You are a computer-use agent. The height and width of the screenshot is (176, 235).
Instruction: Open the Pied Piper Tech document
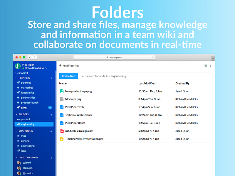point(75,107)
